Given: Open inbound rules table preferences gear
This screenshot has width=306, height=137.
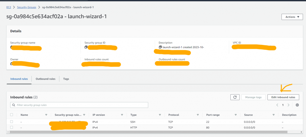Looking at the screenshot, I should coord(297,105).
